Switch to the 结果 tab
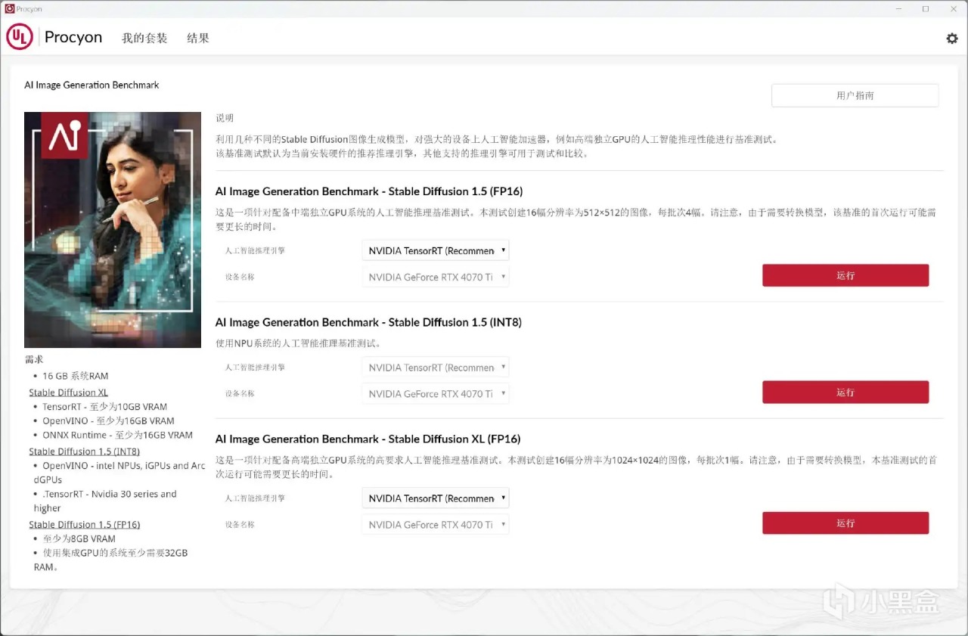This screenshot has height=636, width=968. click(198, 38)
